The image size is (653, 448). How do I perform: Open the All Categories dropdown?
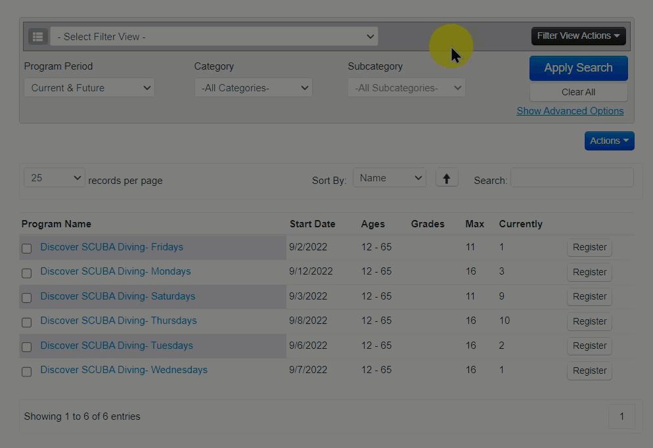point(254,88)
